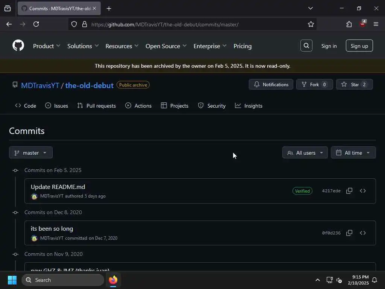Open the GitHub search icon
The image size is (385, 289).
click(x=306, y=46)
